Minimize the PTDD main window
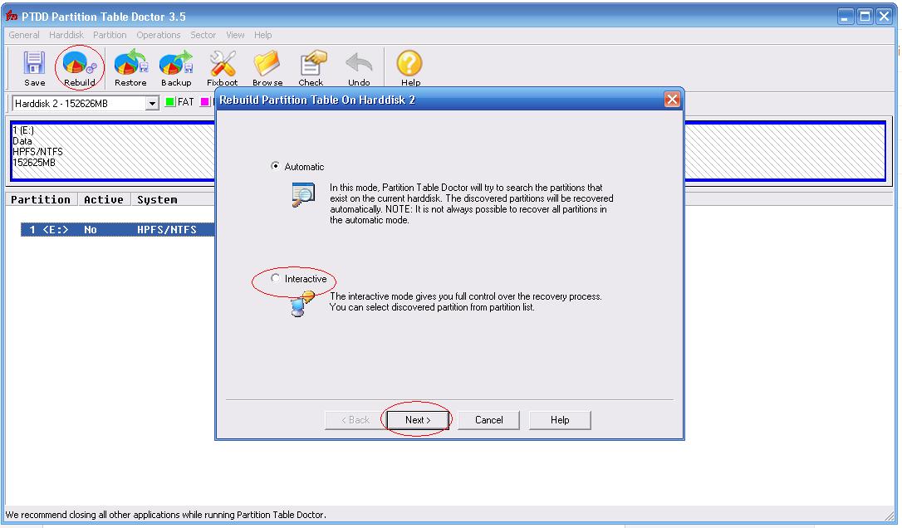The width and height of the screenshot is (902, 528). coord(845,17)
